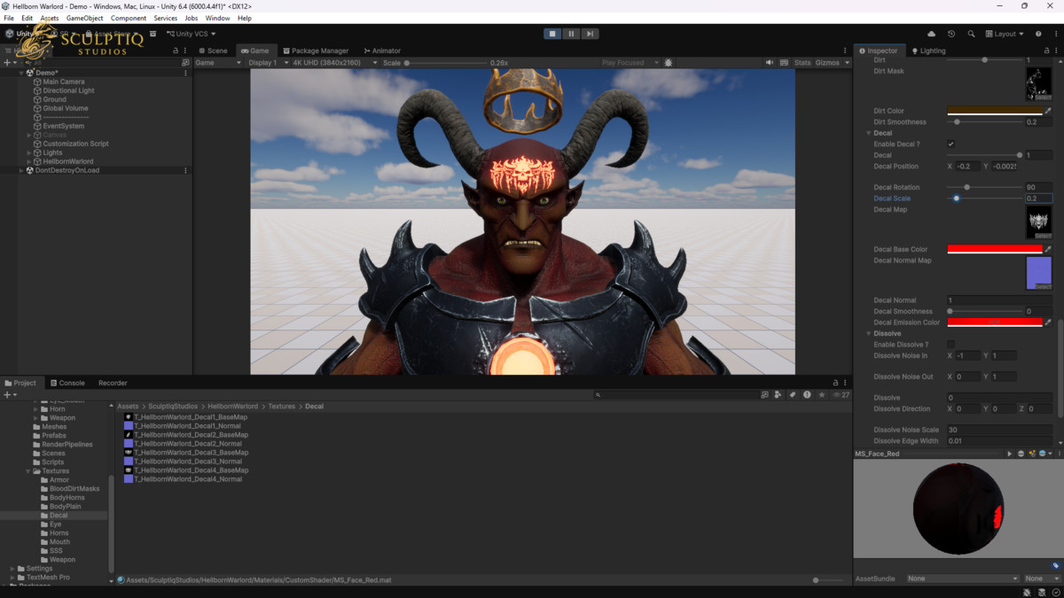Open the preview environment sphere dropdown
The image size is (1064, 598).
click(1044, 454)
